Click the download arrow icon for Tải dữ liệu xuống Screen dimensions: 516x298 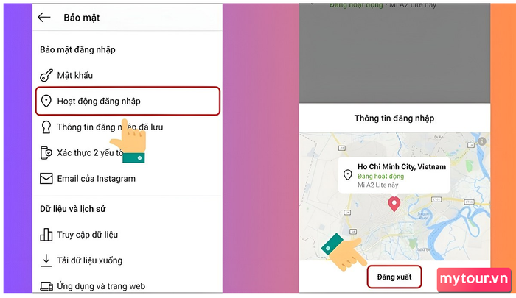pos(46,260)
